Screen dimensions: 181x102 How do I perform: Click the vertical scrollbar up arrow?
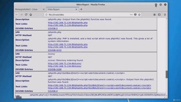pos(167,19)
